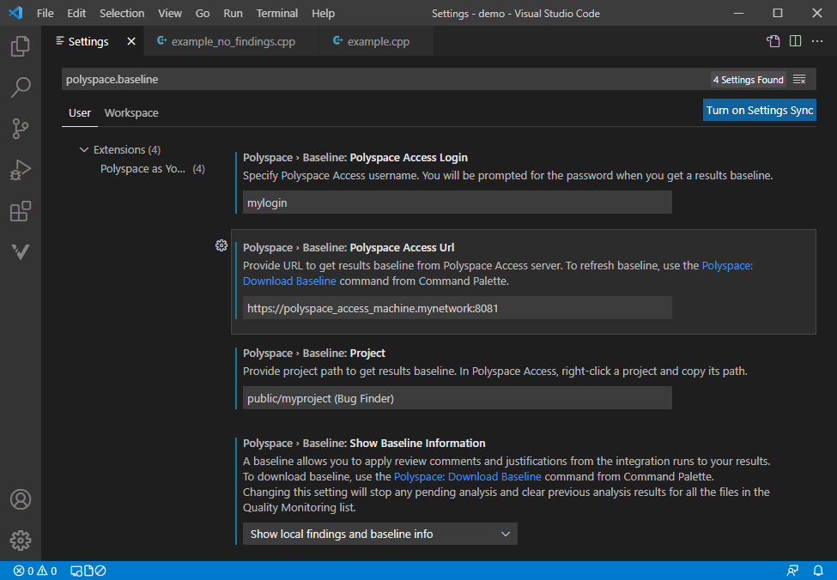Open the Explorer view in the activity bar
The width and height of the screenshot is (837, 580).
click(x=20, y=46)
